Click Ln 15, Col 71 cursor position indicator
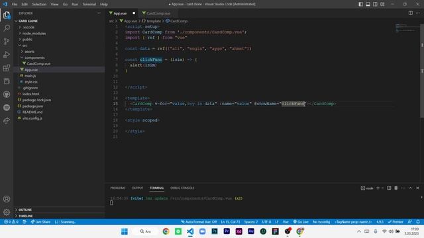Screen dimensions: 424x238 [x=230, y=221]
